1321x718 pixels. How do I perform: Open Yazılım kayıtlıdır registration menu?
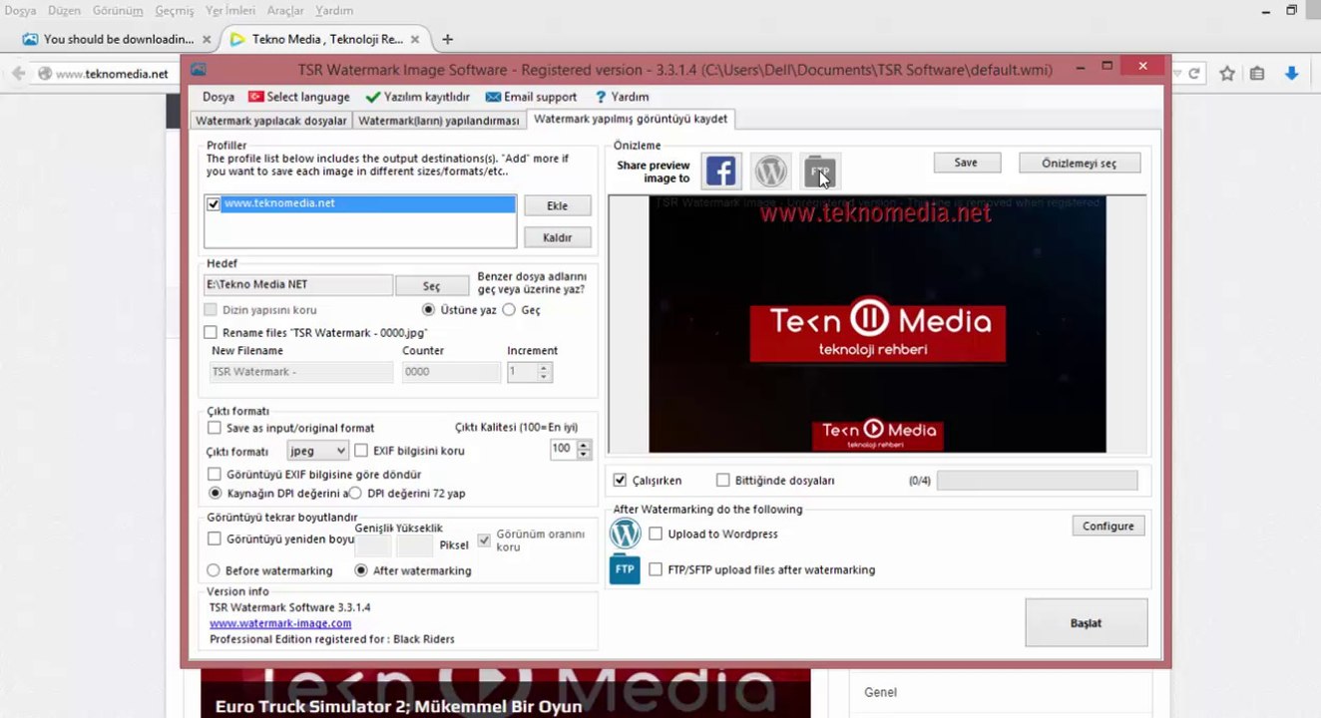tap(417, 97)
